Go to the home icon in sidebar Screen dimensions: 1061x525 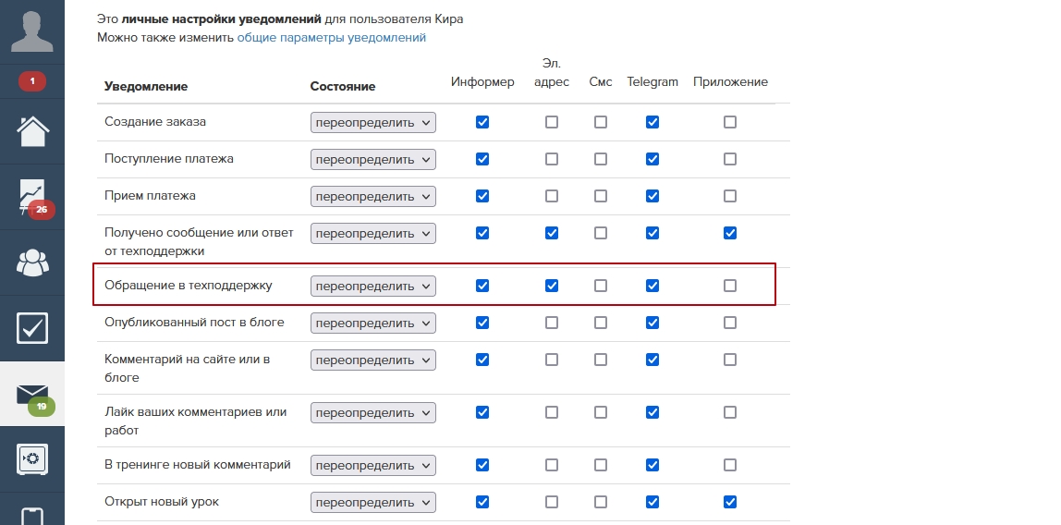coord(32,131)
